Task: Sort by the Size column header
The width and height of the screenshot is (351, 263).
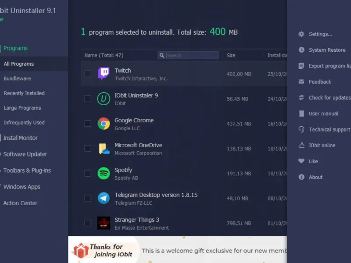Action: pyautogui.click(x=231, y=55)
